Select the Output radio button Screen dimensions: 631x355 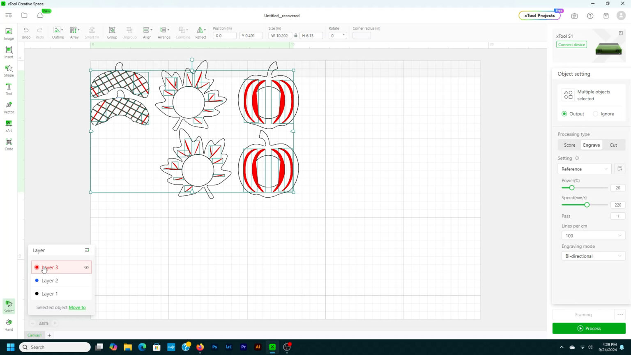pyautogui.click(x=564, y=114)
